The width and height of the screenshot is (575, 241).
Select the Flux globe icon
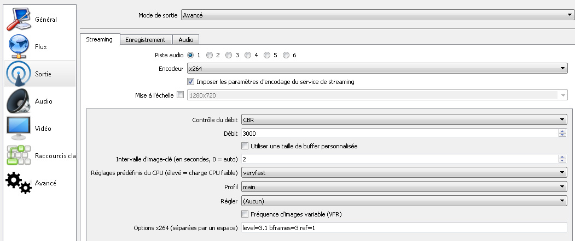coord(19,47)
